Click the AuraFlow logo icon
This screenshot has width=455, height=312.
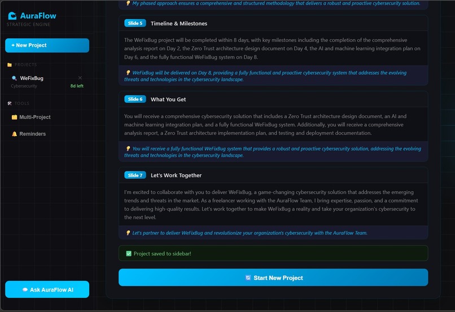pyautogui.click(x=12, y=16)
